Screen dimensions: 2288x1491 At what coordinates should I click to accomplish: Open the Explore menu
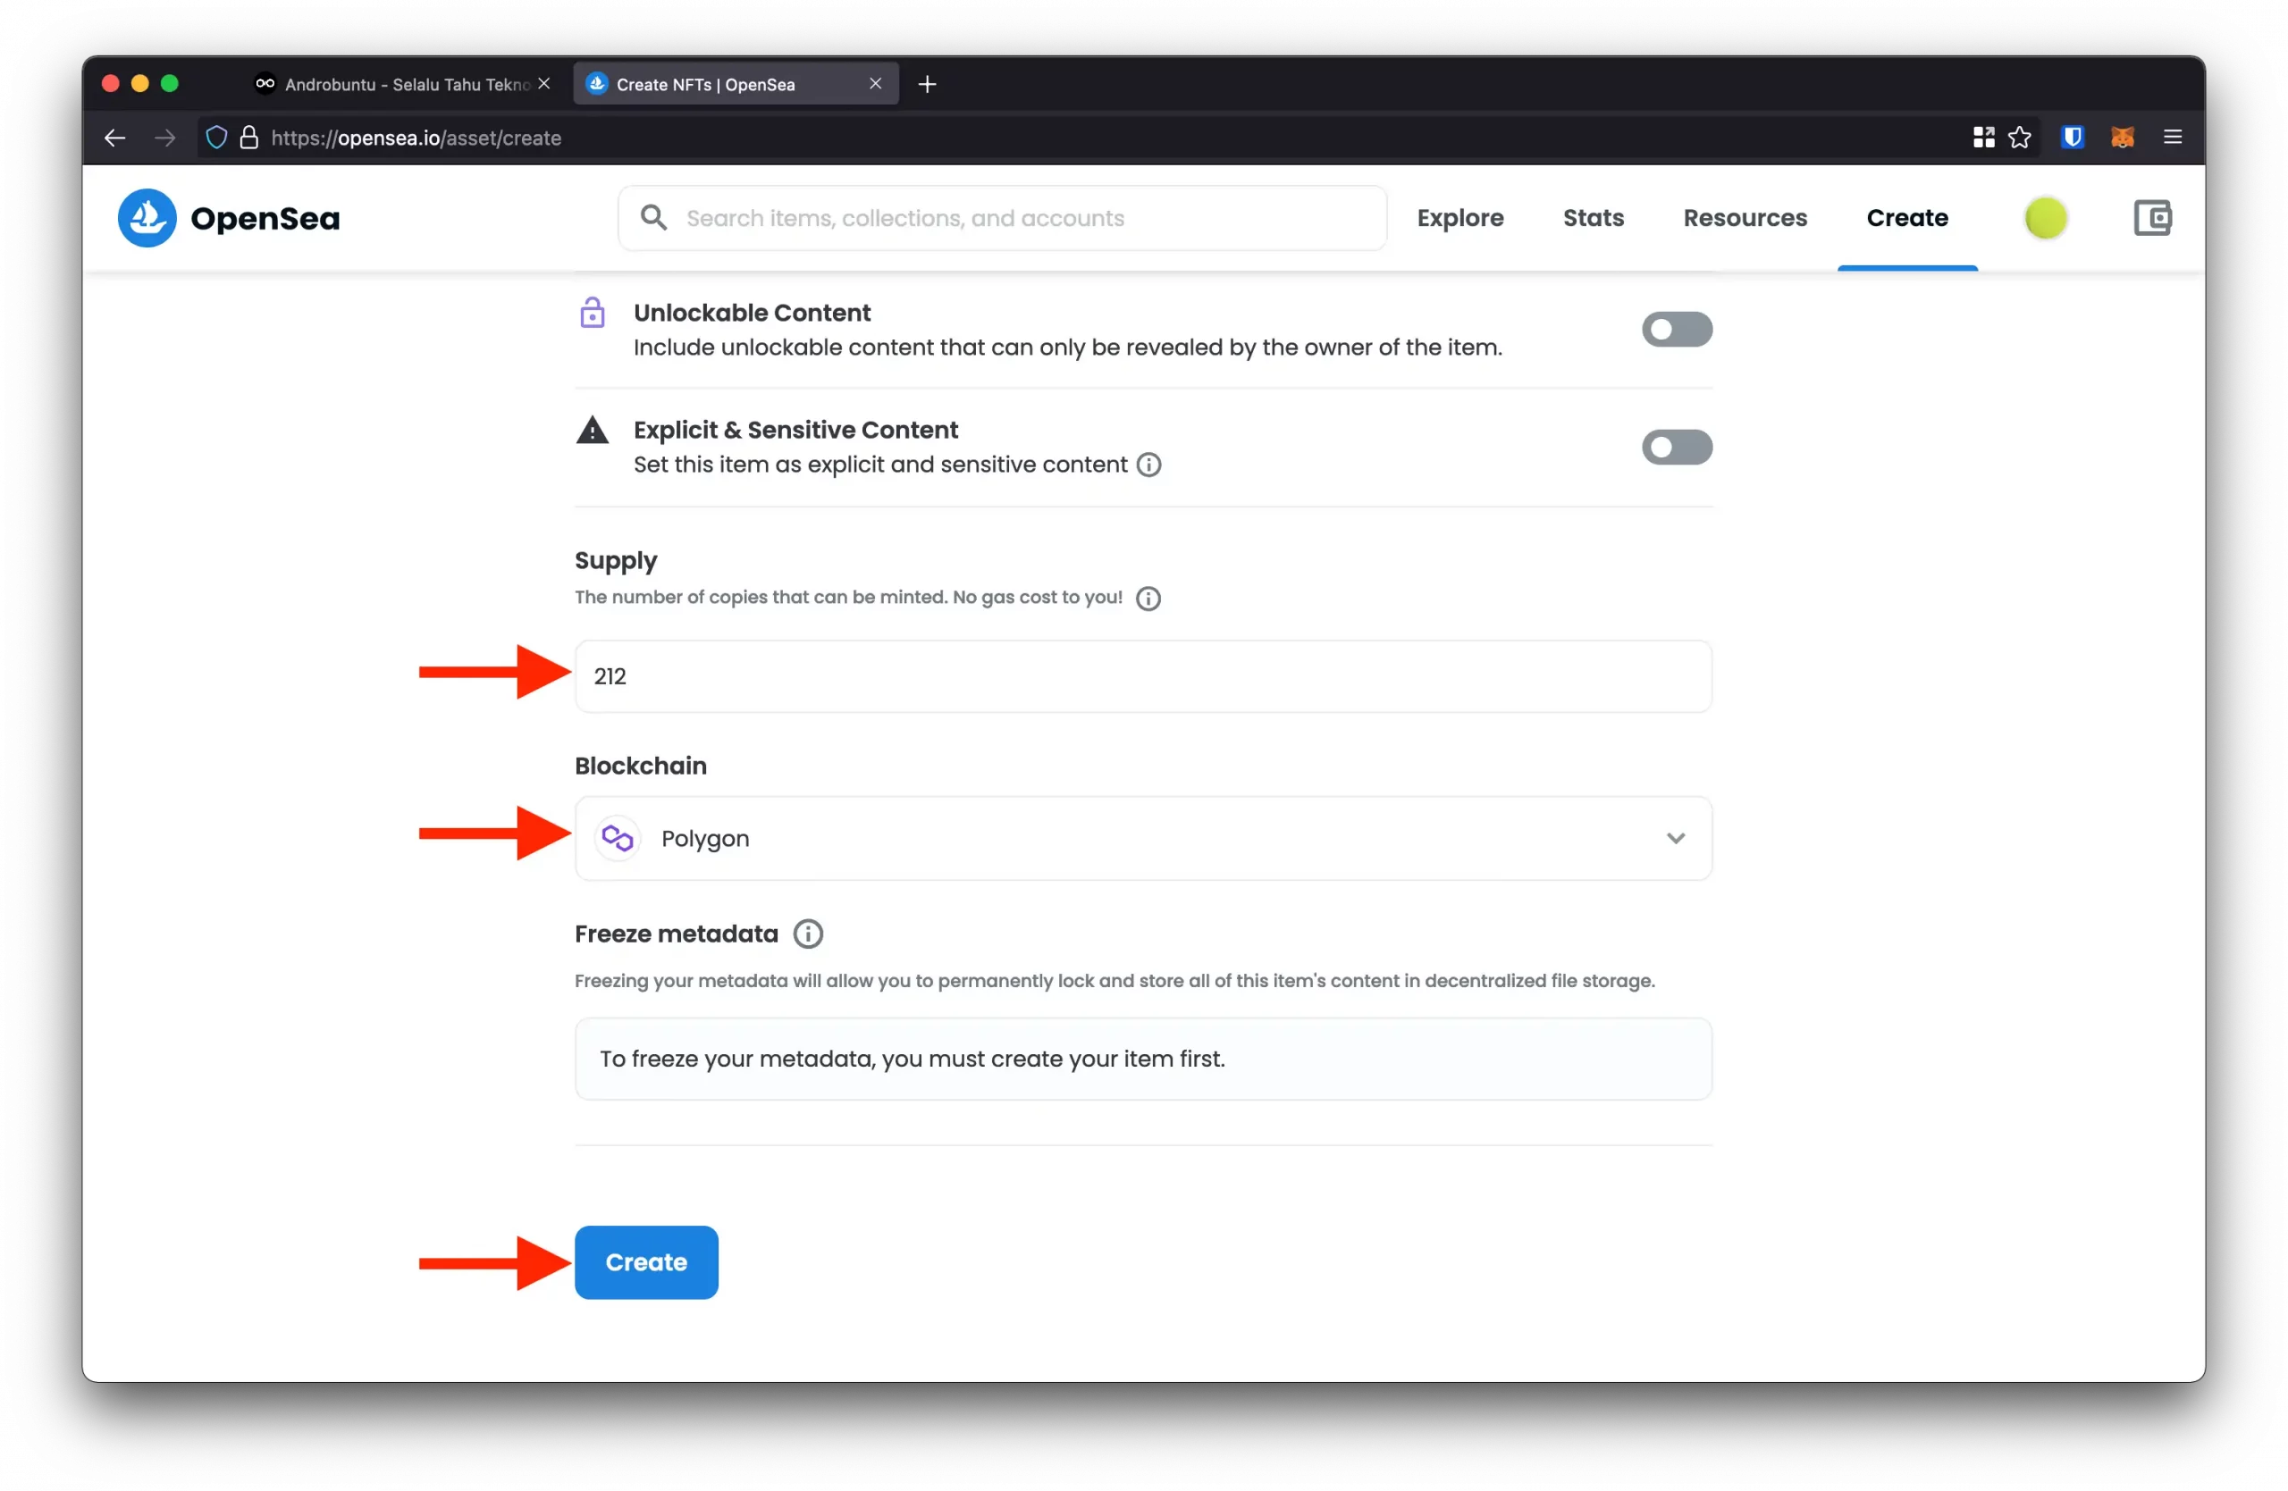coord(1459,218)
